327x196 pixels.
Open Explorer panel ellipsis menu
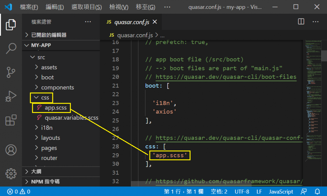click(x=88, y=22)
